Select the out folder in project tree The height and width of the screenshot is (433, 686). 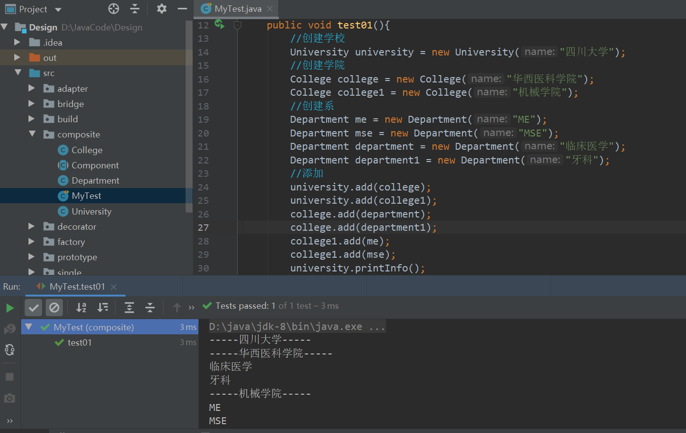coord(93,57)
